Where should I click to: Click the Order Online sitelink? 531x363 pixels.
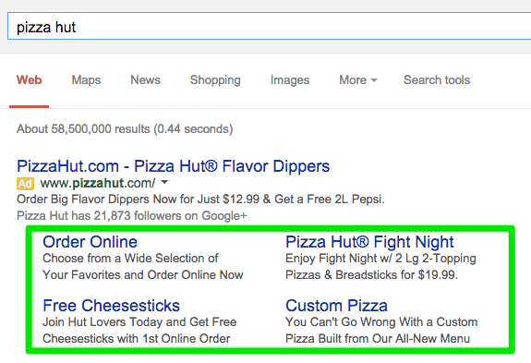pos(91,242)
